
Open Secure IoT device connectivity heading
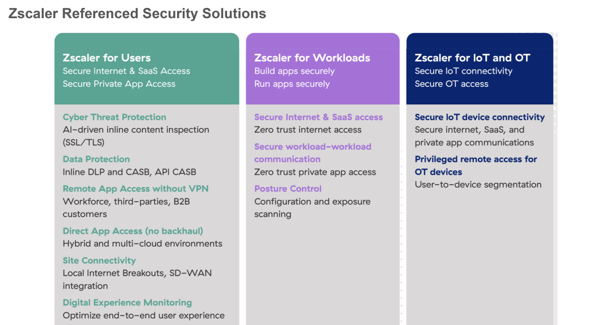(480, 117)
